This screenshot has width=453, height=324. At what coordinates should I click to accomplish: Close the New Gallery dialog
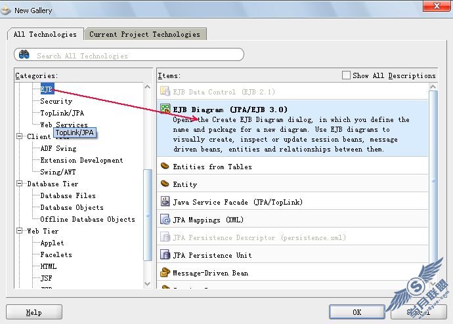coord(437,6)
